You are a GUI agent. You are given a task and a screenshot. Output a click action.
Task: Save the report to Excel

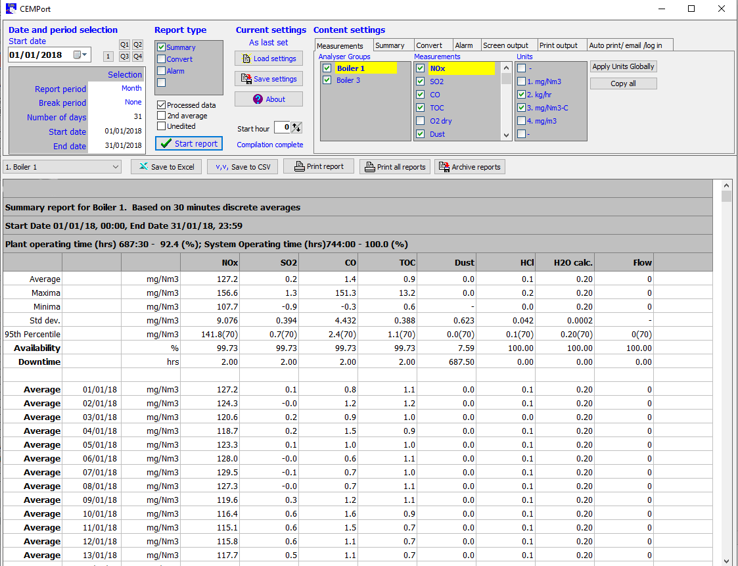tap(166, 167)
